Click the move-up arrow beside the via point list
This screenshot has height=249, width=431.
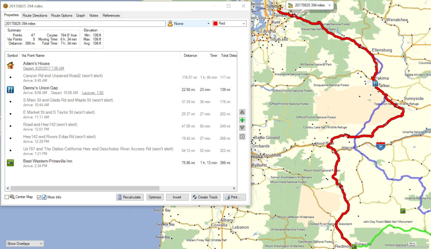coord(242,112)
